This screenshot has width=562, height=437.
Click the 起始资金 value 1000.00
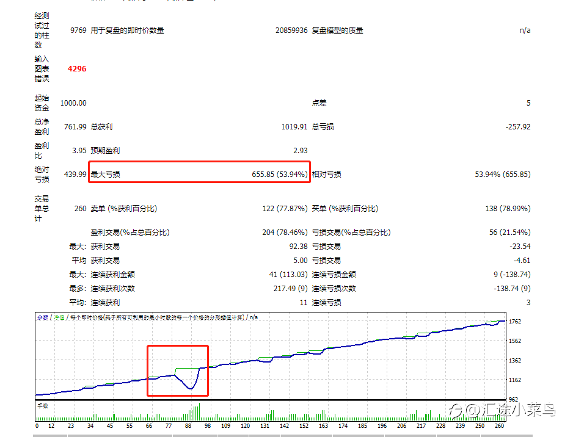click(x=73, y=103)
